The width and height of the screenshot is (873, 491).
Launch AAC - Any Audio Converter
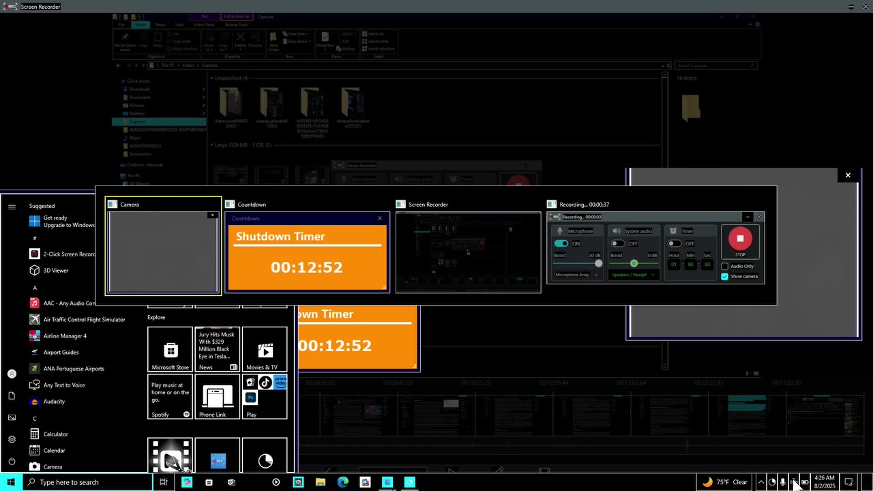click(x=63, y=303)
